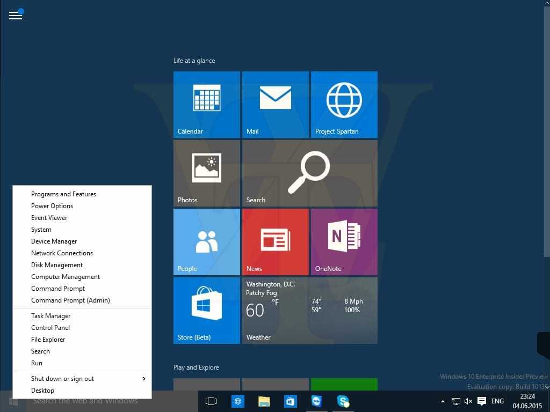Open Task Manager from the menu
550x412 pixels.
click(x=51, y=316)
